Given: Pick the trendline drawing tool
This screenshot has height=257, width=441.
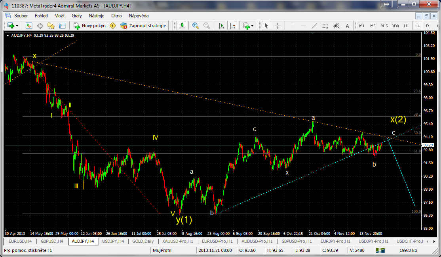Looking at the screenshot, I should pyautogui.click(x=314, y=26).
